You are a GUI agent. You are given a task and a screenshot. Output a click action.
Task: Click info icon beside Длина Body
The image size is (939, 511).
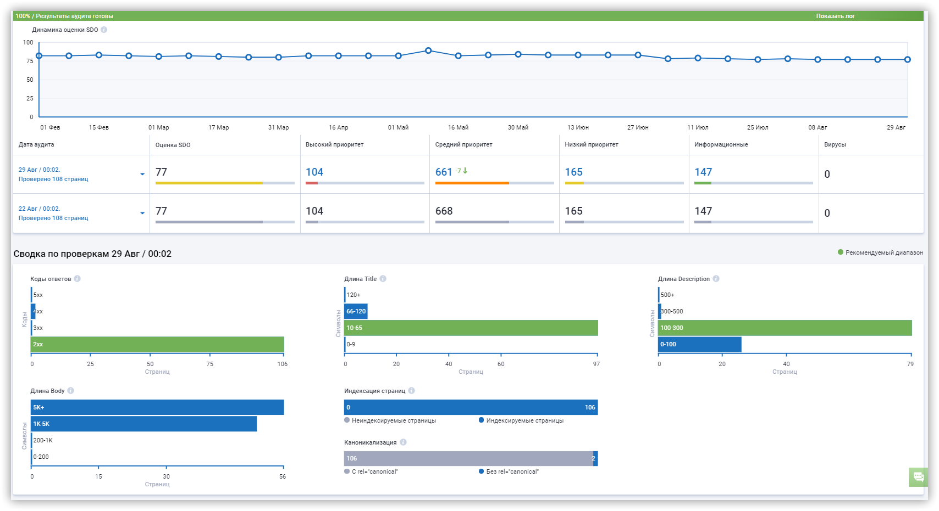(70, 391)
